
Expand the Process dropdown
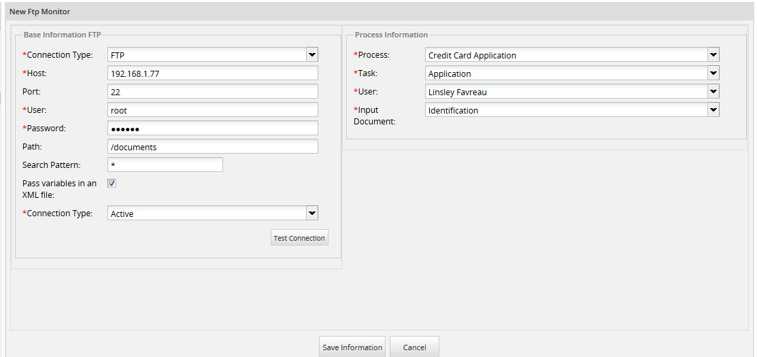click(571, 55)
